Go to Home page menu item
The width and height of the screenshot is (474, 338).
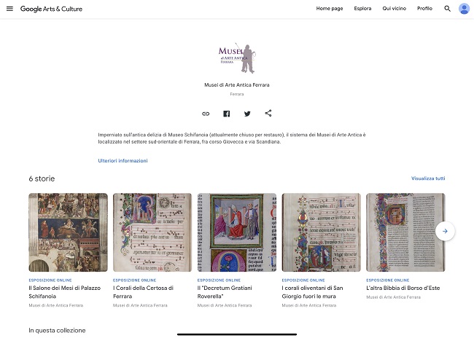[x=330, y=9]
